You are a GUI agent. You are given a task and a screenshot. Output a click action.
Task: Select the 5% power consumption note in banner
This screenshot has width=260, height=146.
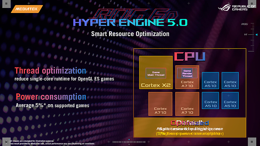pos(190,133)
